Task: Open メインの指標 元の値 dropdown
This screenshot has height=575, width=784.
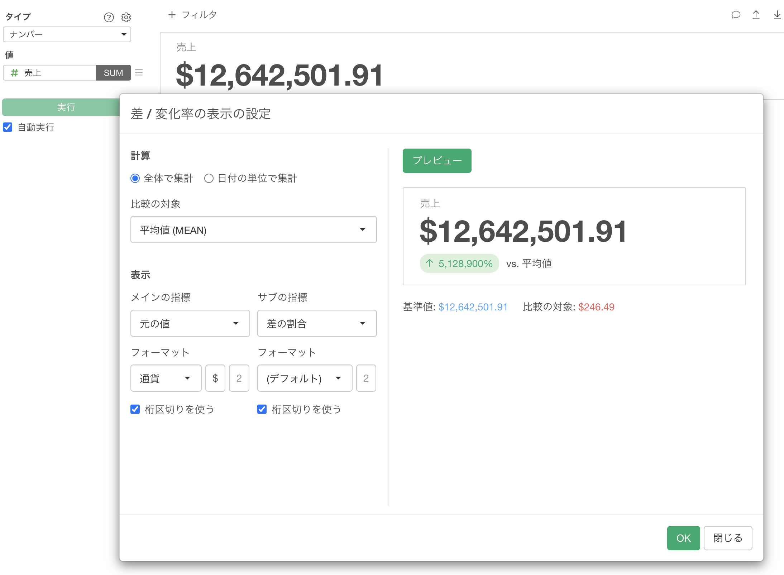Action: (x=190, y=323)
